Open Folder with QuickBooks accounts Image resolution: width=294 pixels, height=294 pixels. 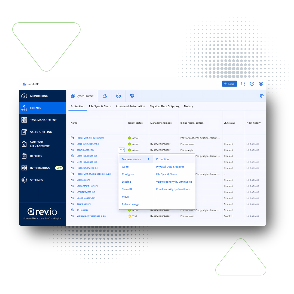94,174
